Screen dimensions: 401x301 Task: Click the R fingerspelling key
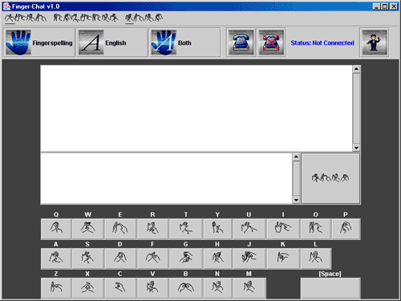(x=152, y=229)
